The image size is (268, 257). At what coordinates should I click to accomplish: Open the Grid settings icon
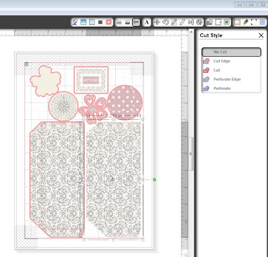[x=263, y=22]
